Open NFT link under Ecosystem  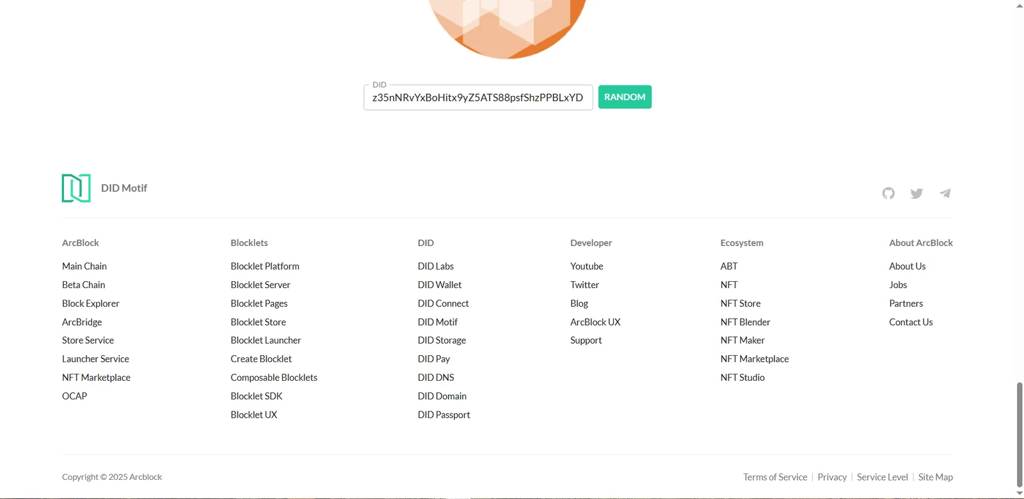(x=729, y=285)
